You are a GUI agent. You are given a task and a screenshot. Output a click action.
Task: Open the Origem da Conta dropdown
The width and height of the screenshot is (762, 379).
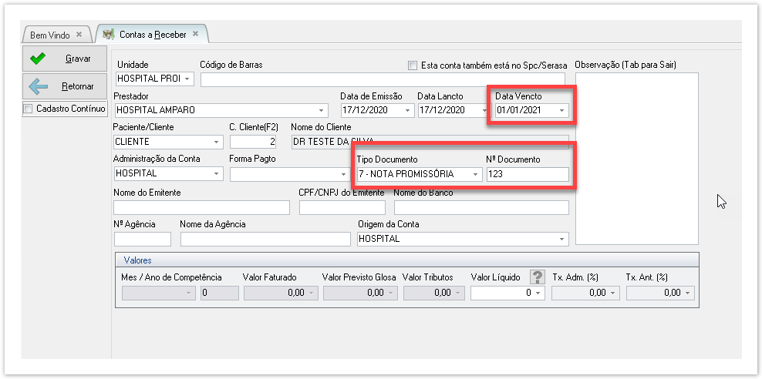click(561, 239)
